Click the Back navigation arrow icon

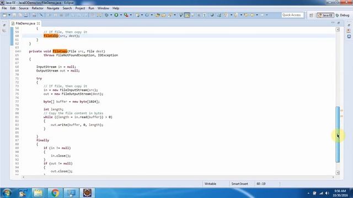(253, 15)
